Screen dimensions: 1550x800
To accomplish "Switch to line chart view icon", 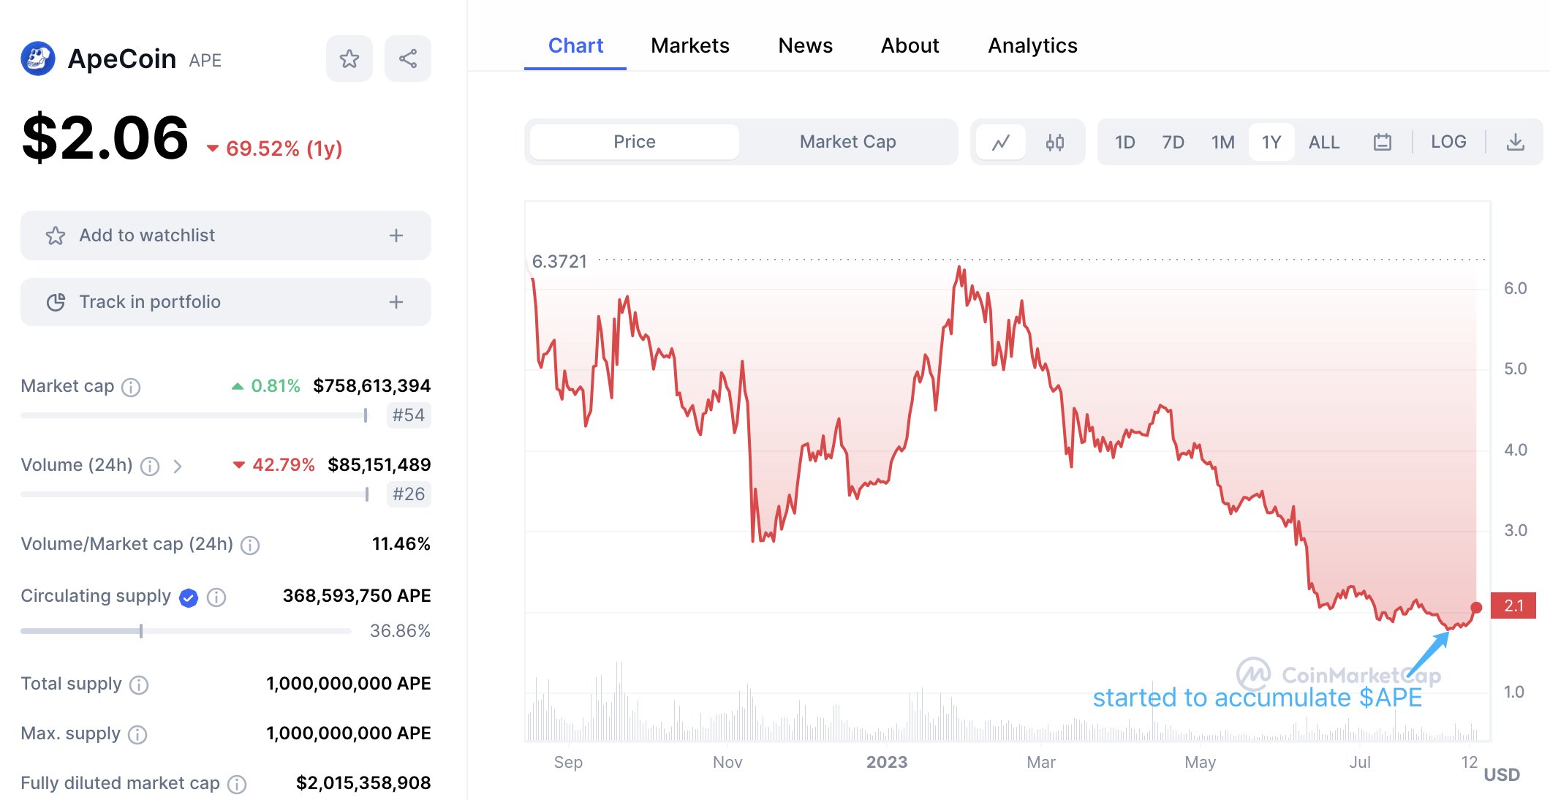I will pyautogui.click(x=1001, y=142).
